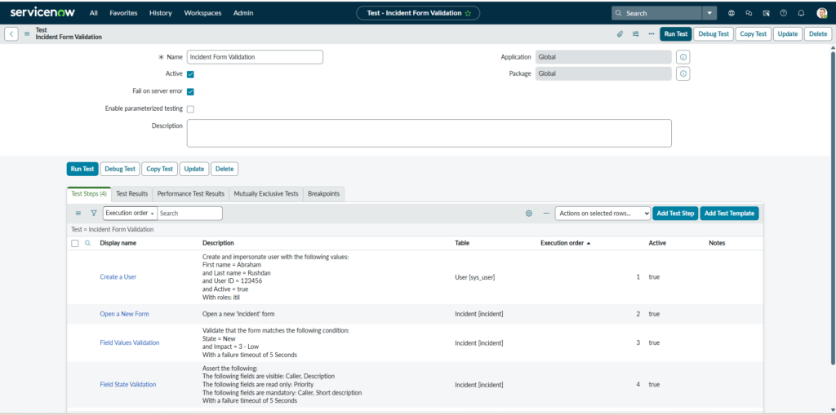Open the Breakpoints tab
Viewport: 836px width, 415px height.
click(323, 194)
